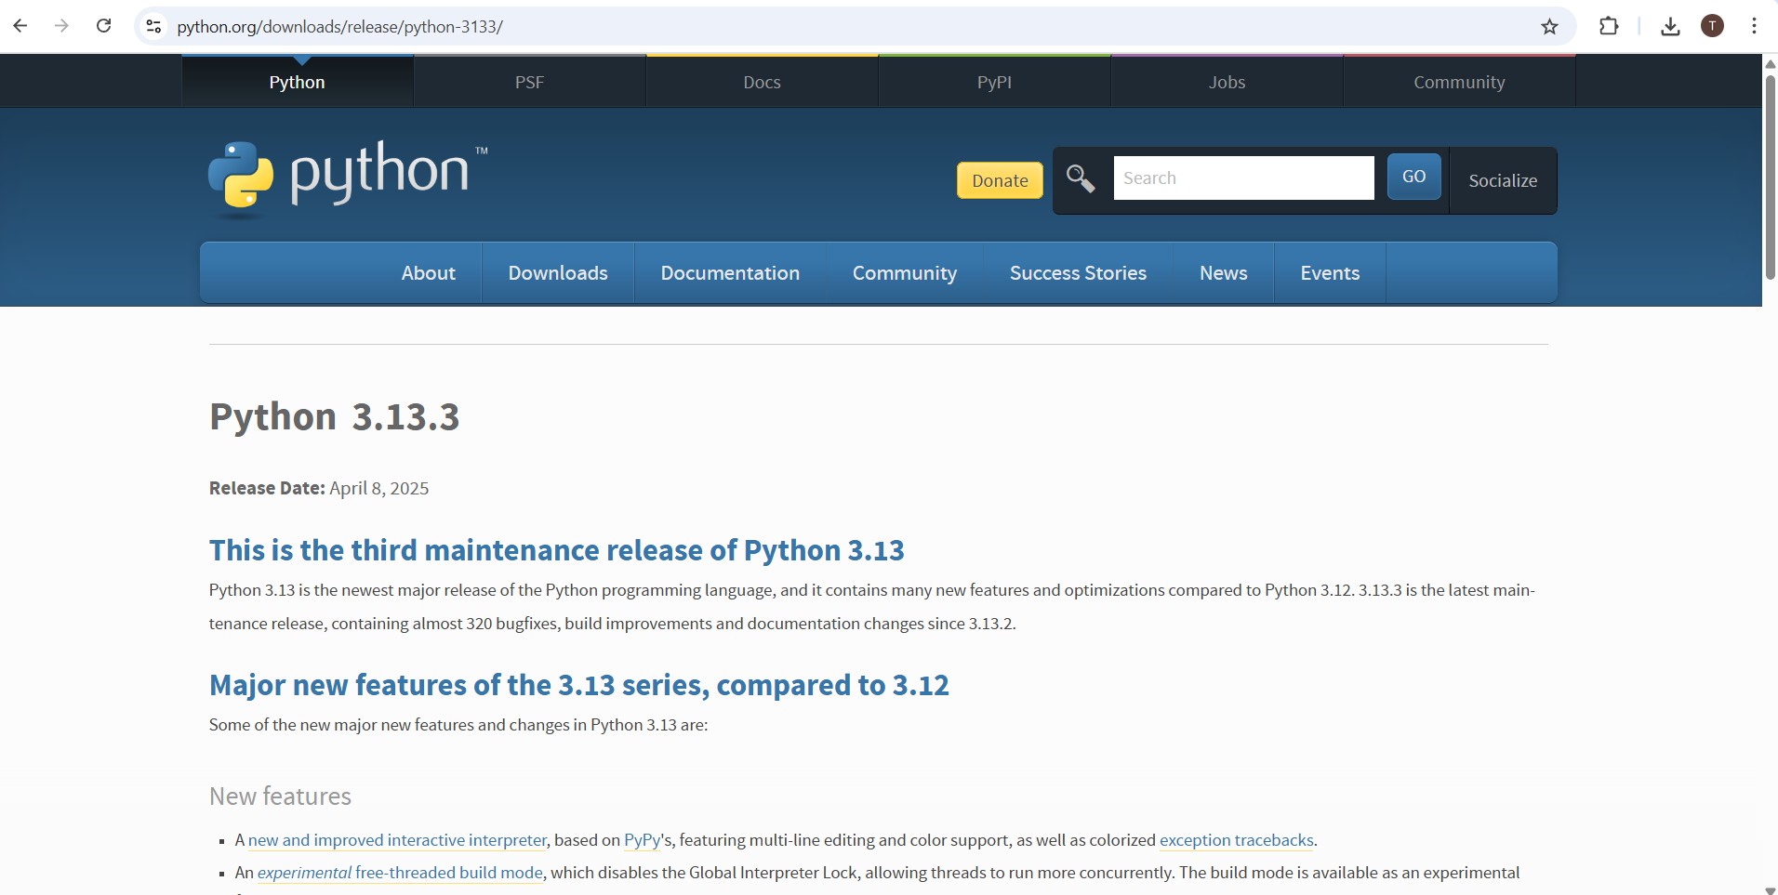Image resolution: width=1778 pixels, height=895 pixels.
Task: Switch to the Docs top tab
Action: pos(763,82)
